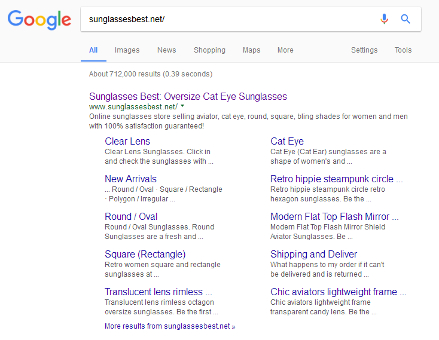The width and height of the screenshot is (439, 340).
Task: Click 'Modern Flat Top Flash Mirror Shield' snippet
Action: 328,231
